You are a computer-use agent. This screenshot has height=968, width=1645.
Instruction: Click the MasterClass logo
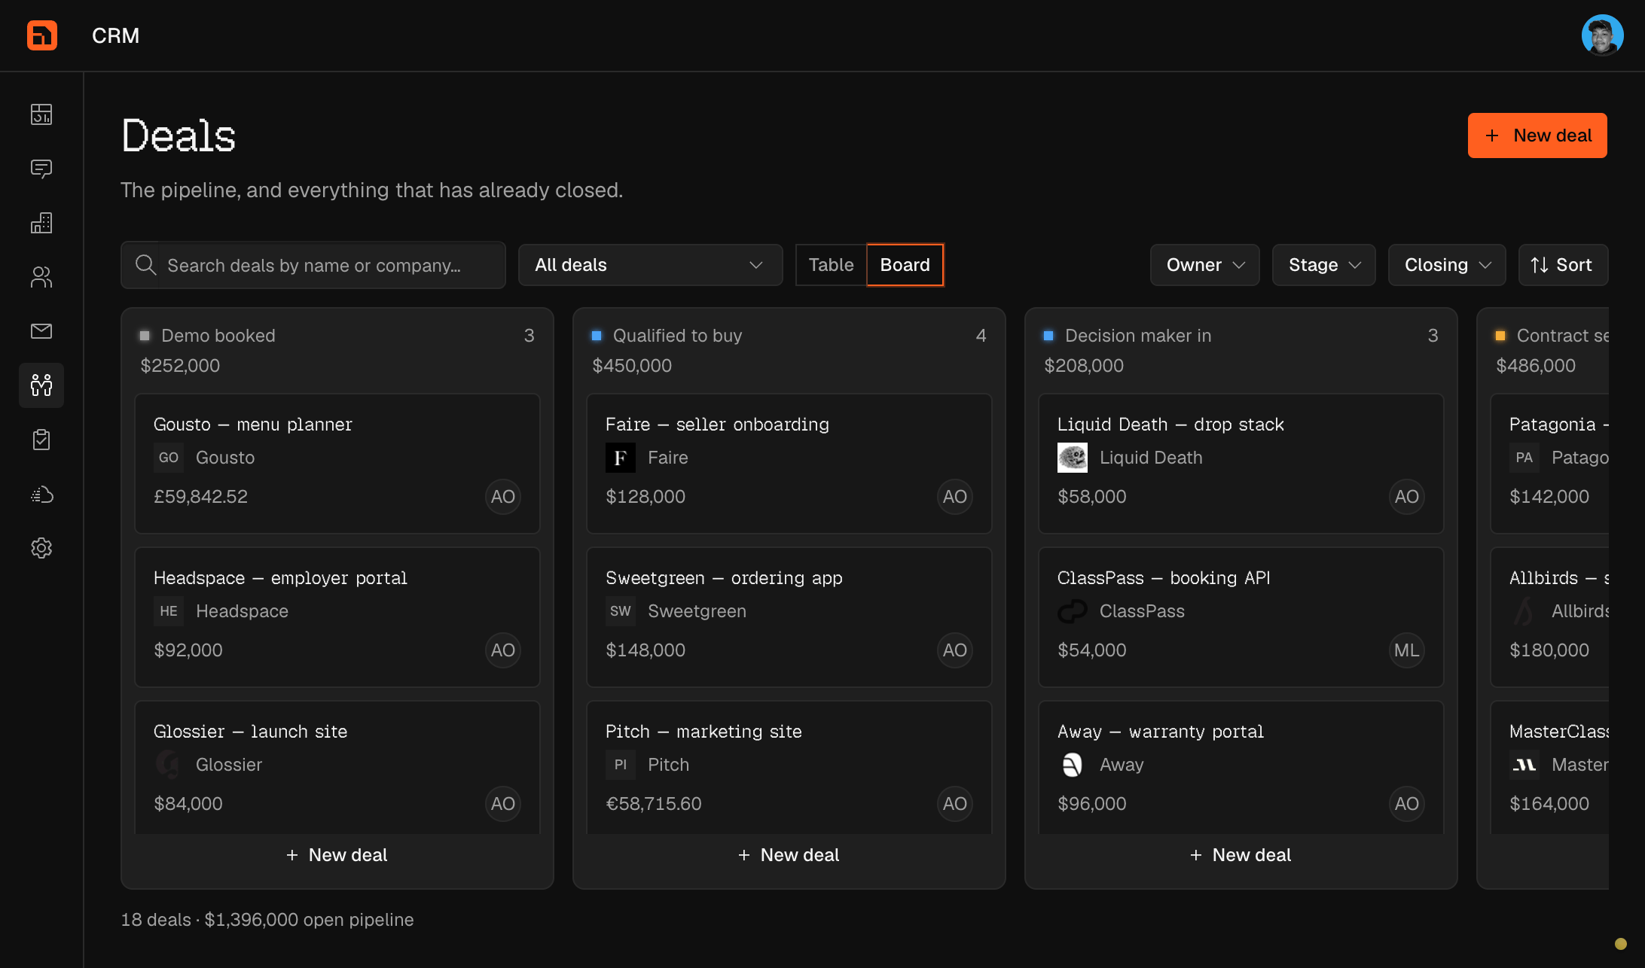[1524, 765]
